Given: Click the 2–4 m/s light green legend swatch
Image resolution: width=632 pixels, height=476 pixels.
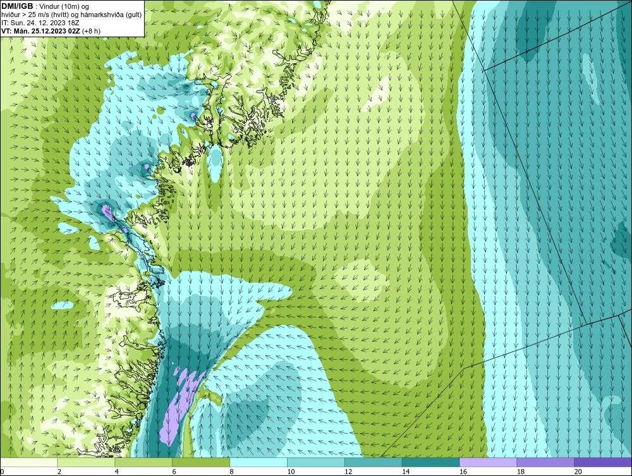Looking at the screenshot, I should (x=86, y=462).
